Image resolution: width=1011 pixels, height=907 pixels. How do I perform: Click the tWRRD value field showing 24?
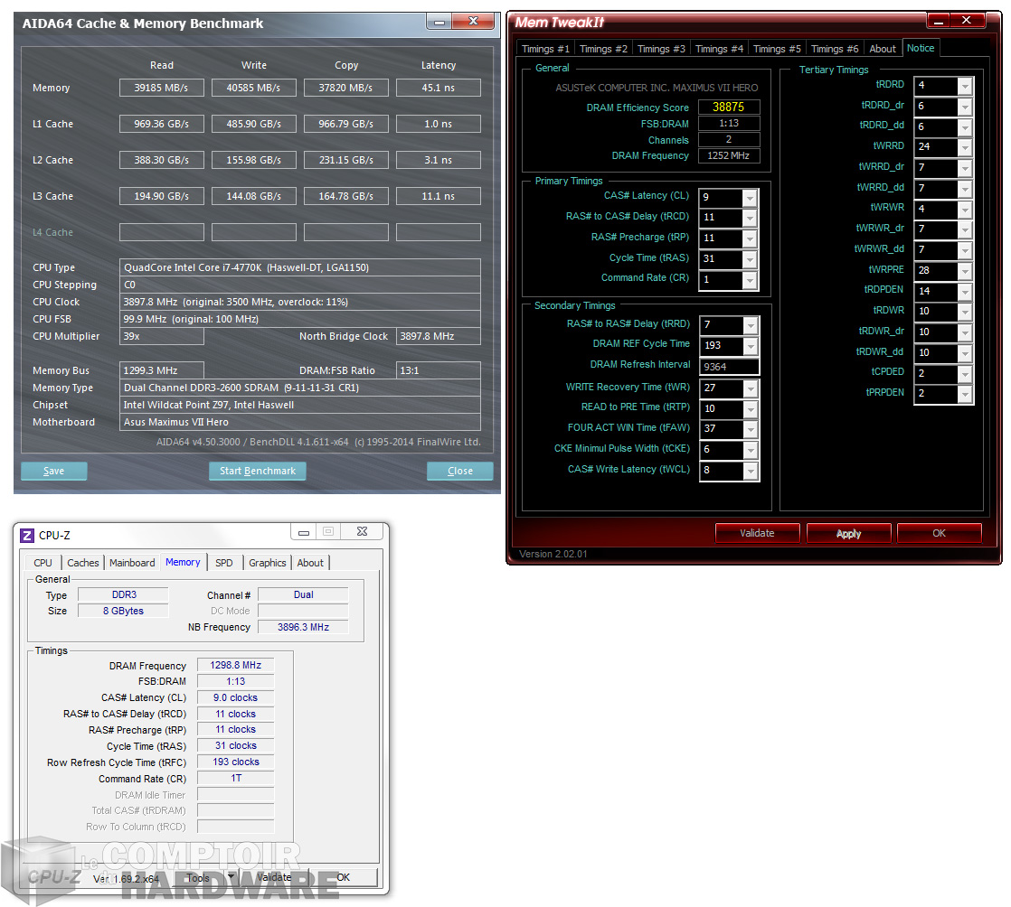[x=936, y=147]
